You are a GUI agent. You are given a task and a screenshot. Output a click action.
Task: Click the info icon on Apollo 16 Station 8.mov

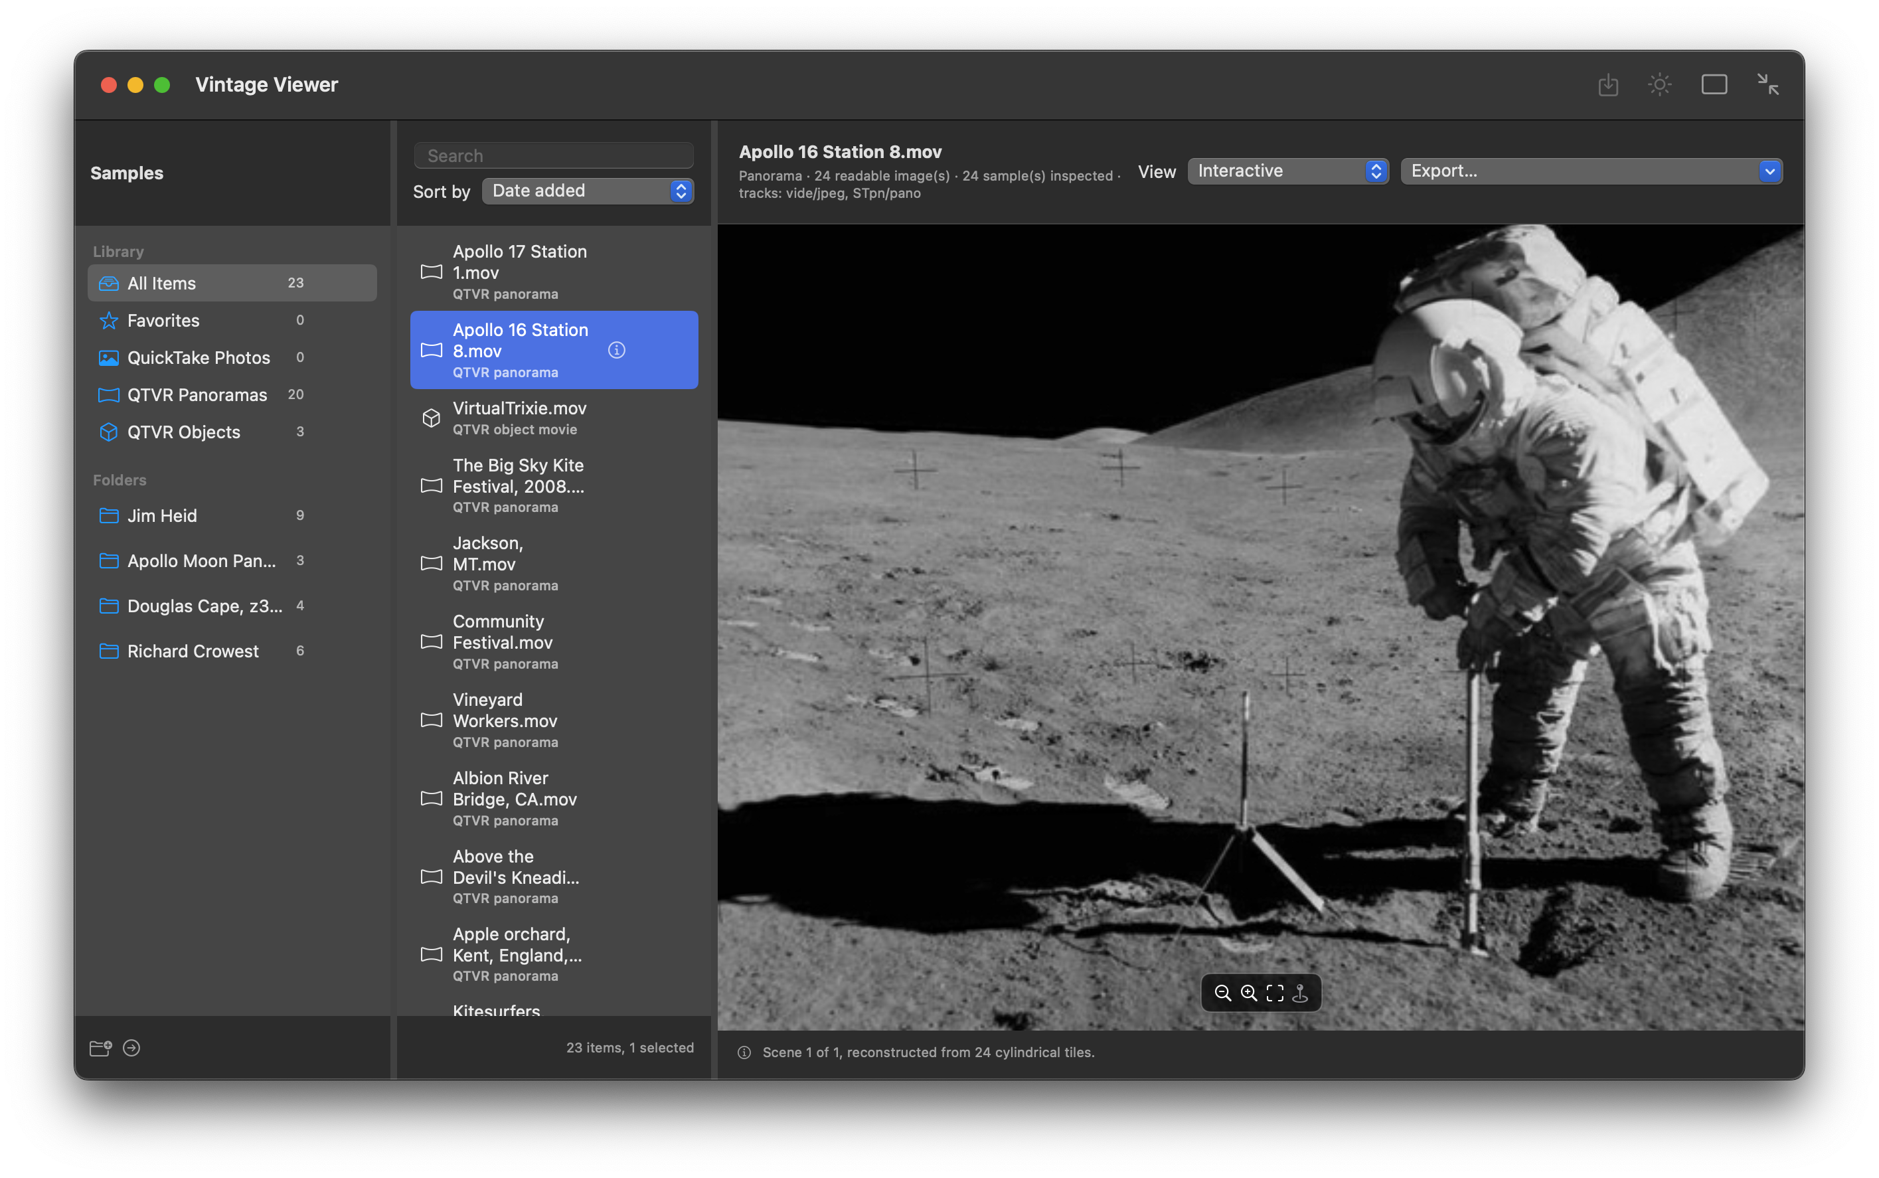coord(616,350)
